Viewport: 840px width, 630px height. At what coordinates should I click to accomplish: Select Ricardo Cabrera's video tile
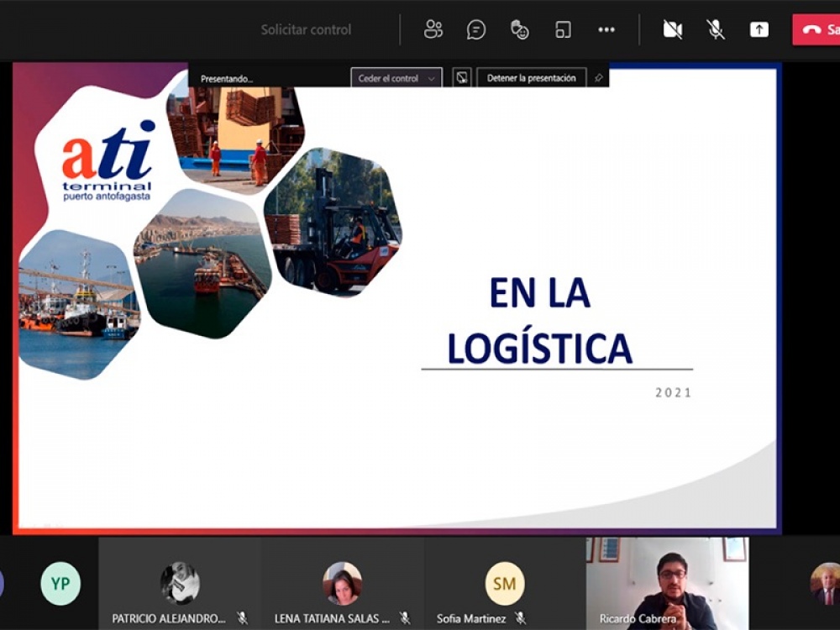668,584
